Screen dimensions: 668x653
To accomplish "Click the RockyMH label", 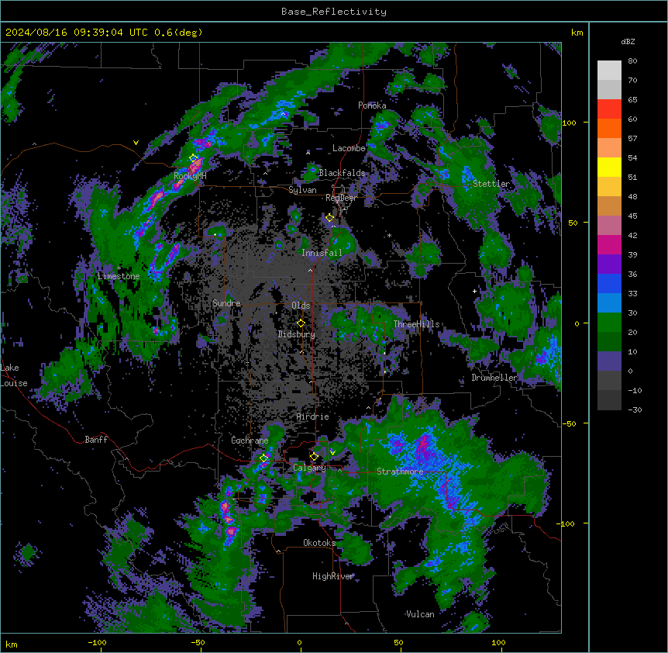I will point(190,176).
